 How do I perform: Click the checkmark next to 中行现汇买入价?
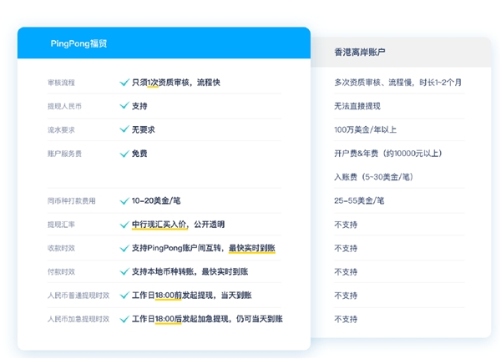pyautogui.click(x=124, y=225)
